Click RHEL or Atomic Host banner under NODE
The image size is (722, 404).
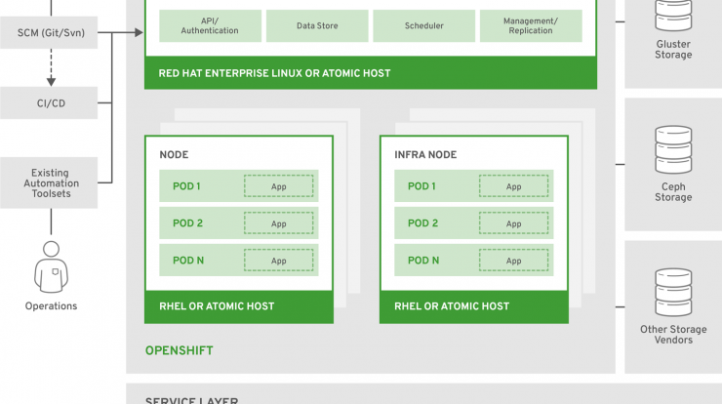coord(239,306)
